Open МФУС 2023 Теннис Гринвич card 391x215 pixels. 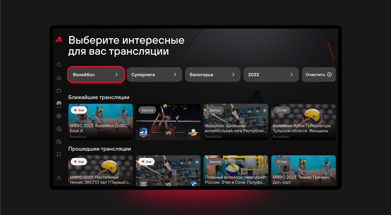click(304, 171)
